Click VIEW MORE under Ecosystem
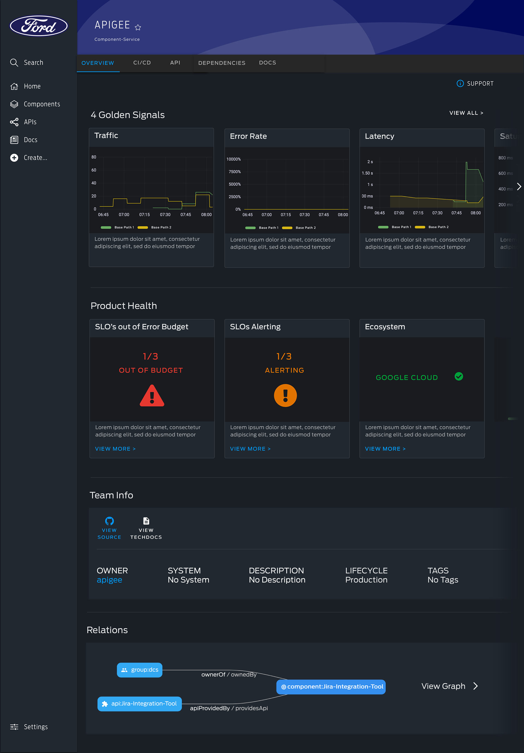The image size is (524, 753). pos(385,449)
